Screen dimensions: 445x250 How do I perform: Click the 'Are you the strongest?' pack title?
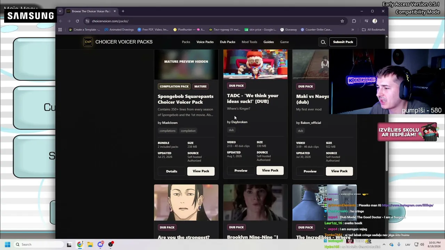point(184,237)
